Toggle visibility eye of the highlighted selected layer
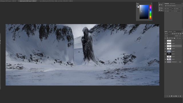This screenshot has height=103, width=183. [165, 46]
